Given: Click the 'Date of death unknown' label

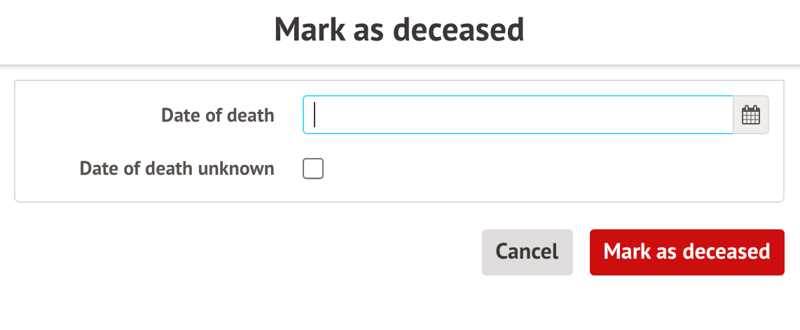Looking at the screenshot, I should 177,168.
